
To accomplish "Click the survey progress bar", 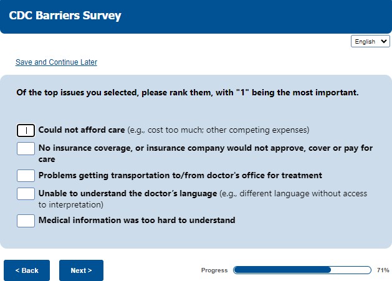I will (x=302, y=270).
